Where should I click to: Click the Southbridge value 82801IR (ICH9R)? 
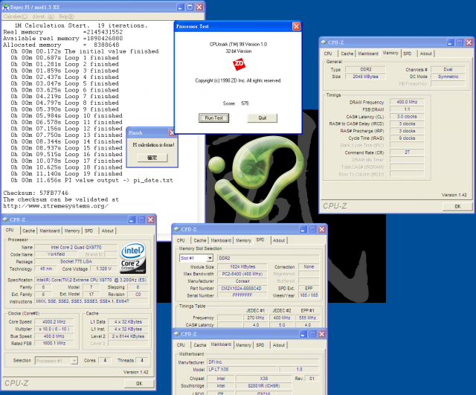(264, 386)
